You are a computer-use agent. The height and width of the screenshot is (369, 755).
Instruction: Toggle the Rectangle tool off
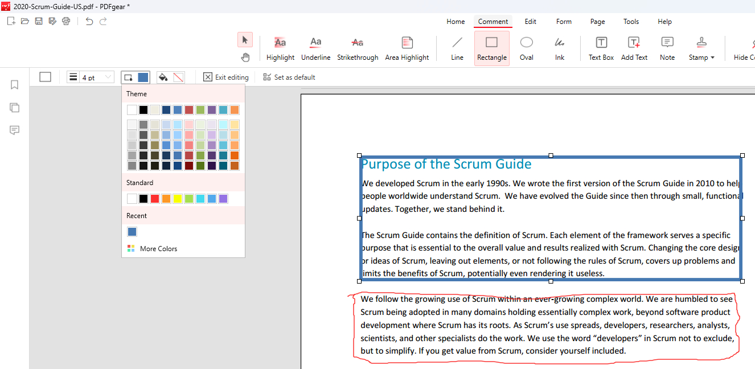tap(491, 48)
